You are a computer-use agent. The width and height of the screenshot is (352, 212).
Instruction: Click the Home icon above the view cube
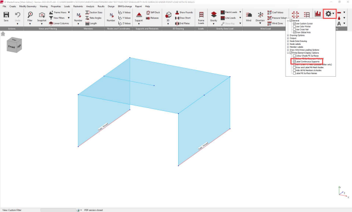[x=3, y=34]
